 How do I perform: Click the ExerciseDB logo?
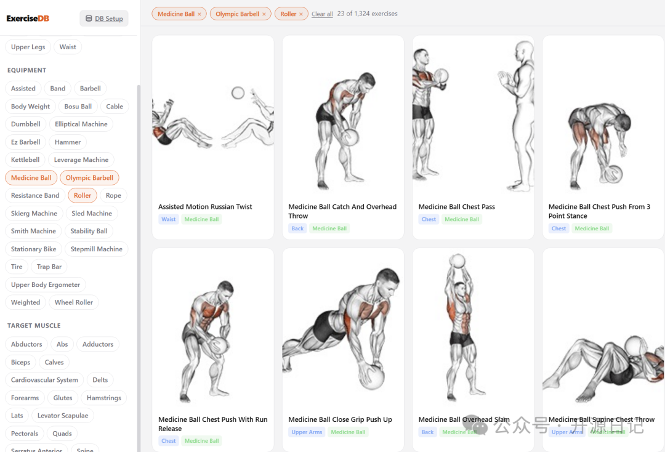coord(28,18)
